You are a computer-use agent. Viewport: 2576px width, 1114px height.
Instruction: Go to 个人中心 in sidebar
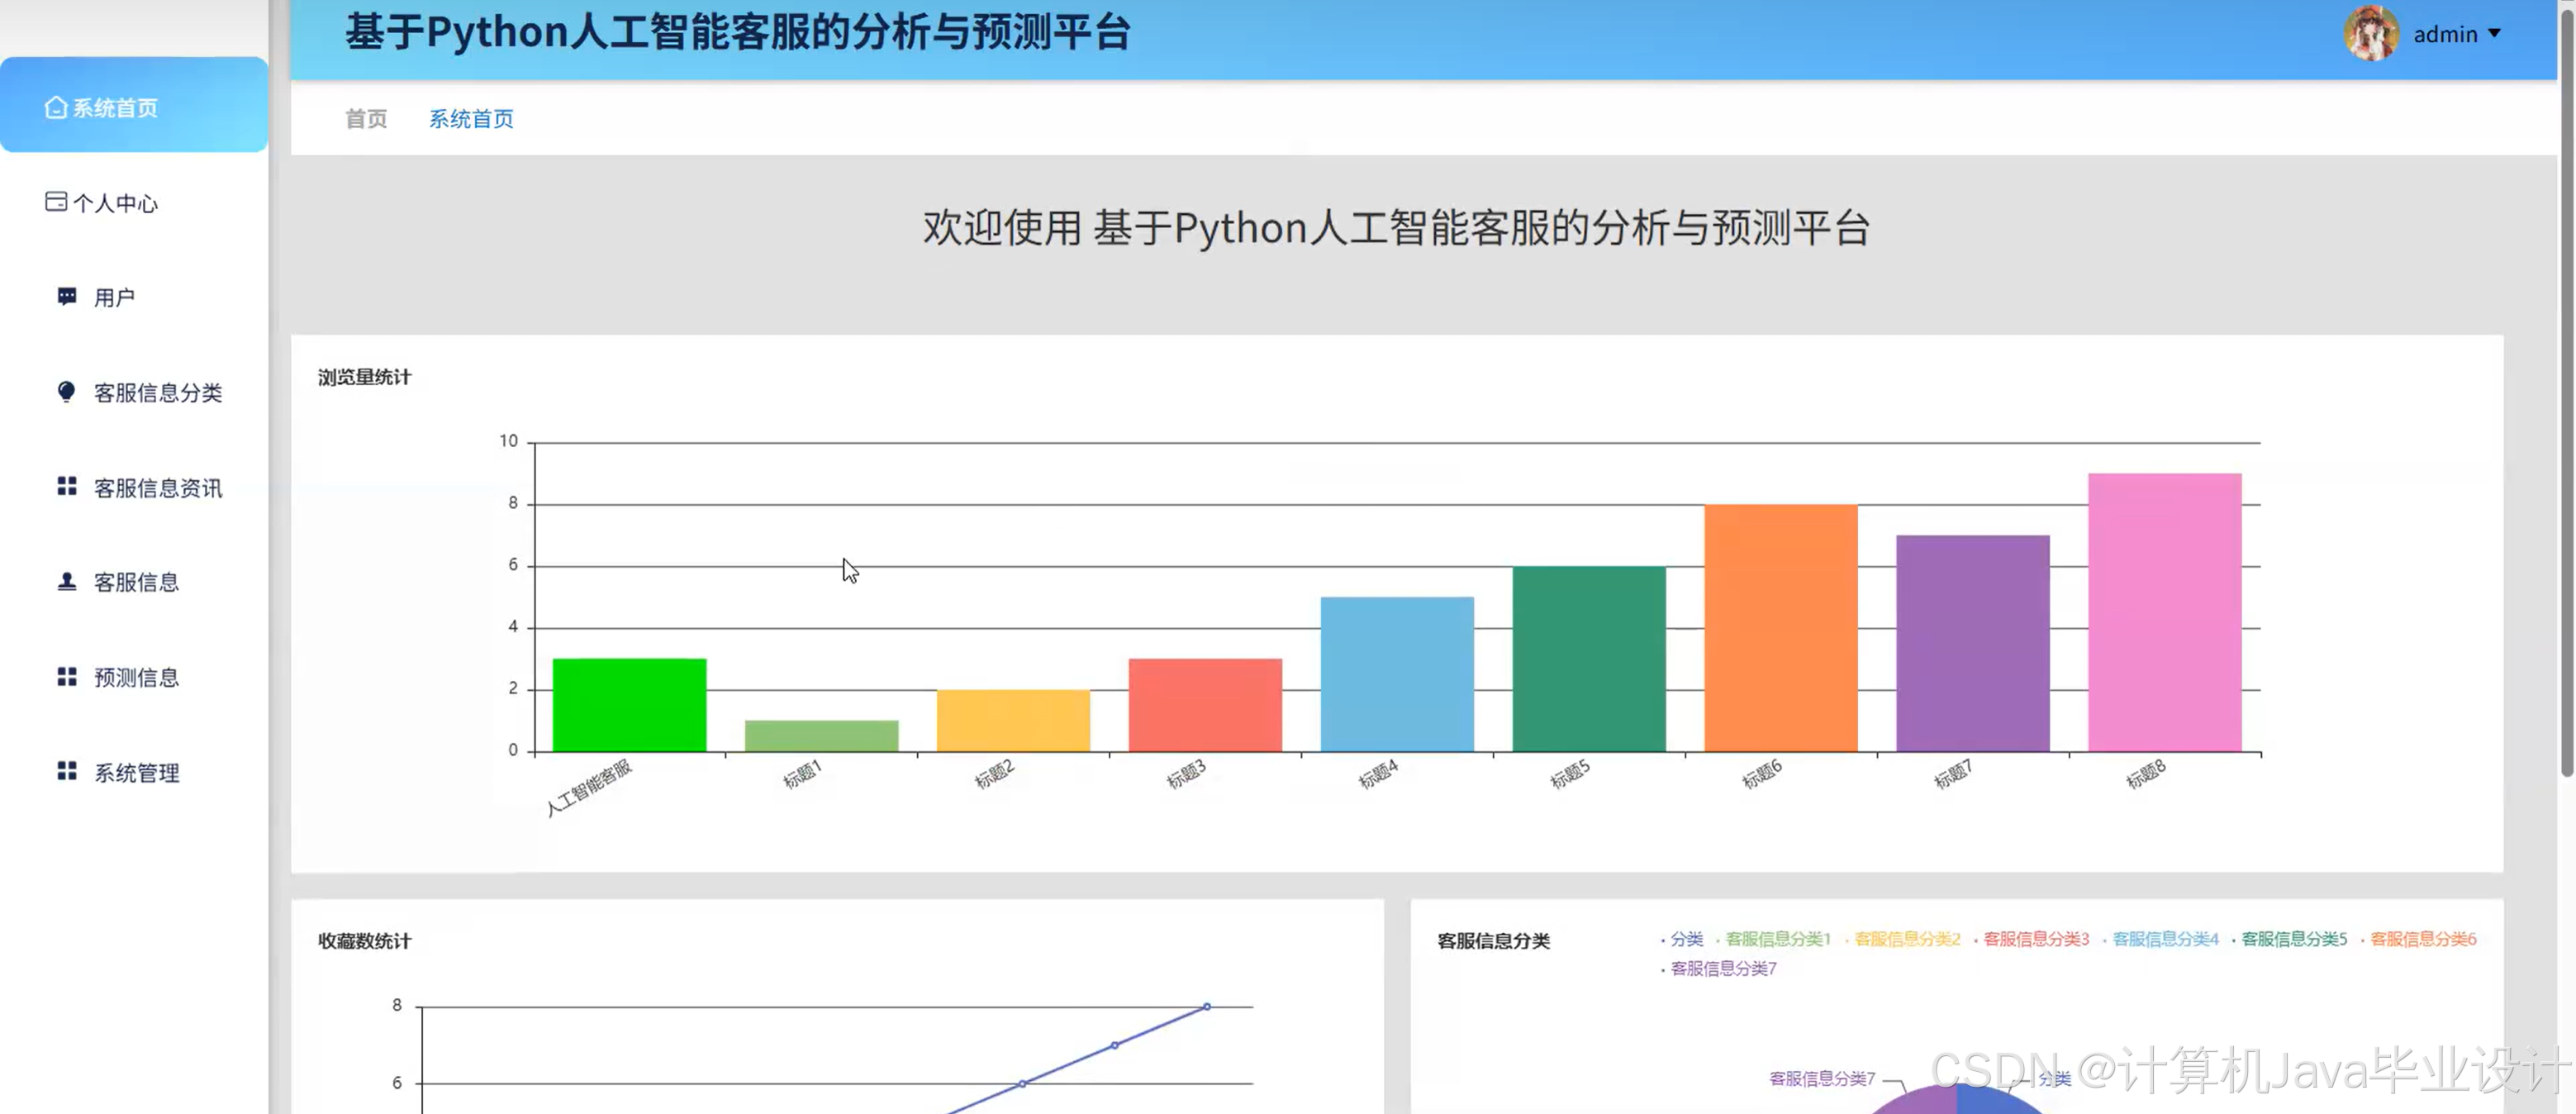(134, 202)
